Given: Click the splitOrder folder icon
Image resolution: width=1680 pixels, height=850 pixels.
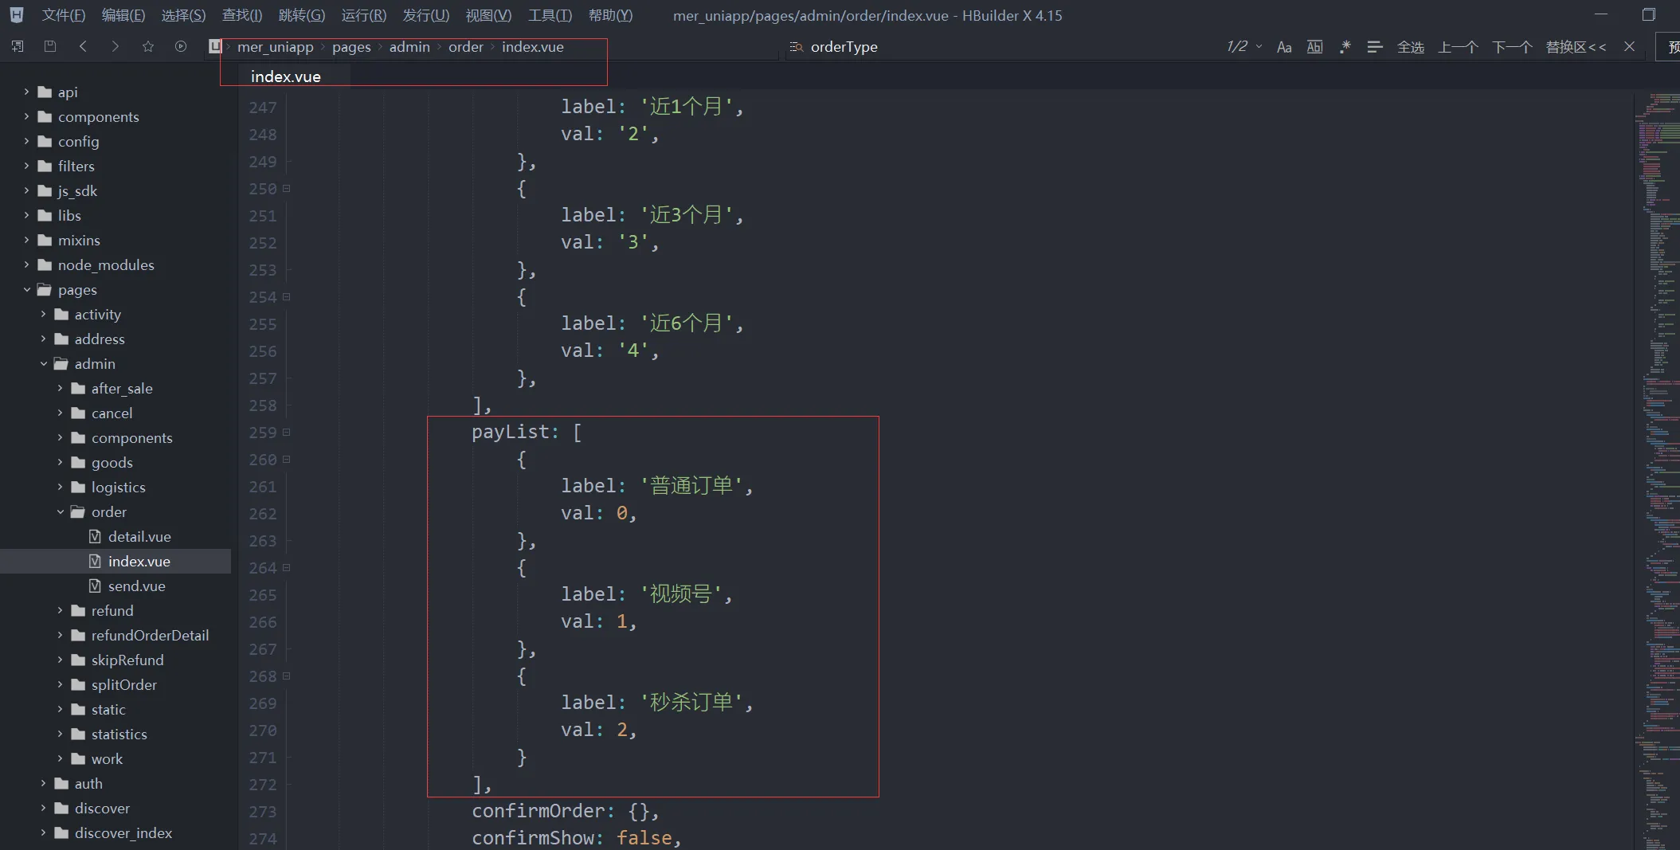Looking at the screenshot, I should coord(78,684).
